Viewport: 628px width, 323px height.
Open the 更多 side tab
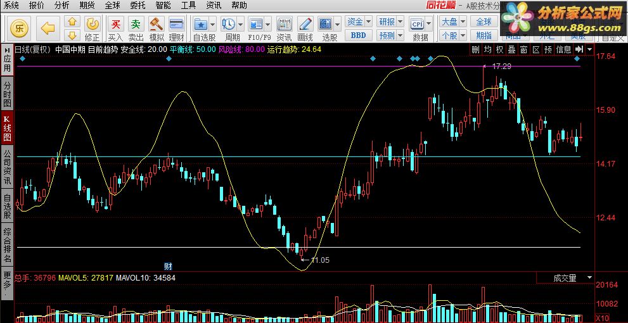pos(7,284)
